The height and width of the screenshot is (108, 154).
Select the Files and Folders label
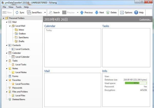pyautogui.click(x=20, y=92)
